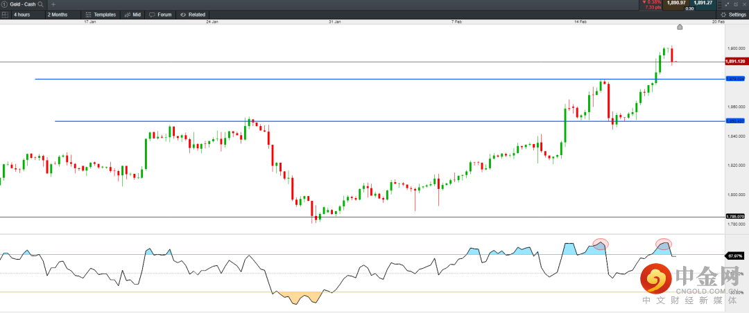
Task: Click the search magnifier next to Gold - Cash
Action: [41, 4]
